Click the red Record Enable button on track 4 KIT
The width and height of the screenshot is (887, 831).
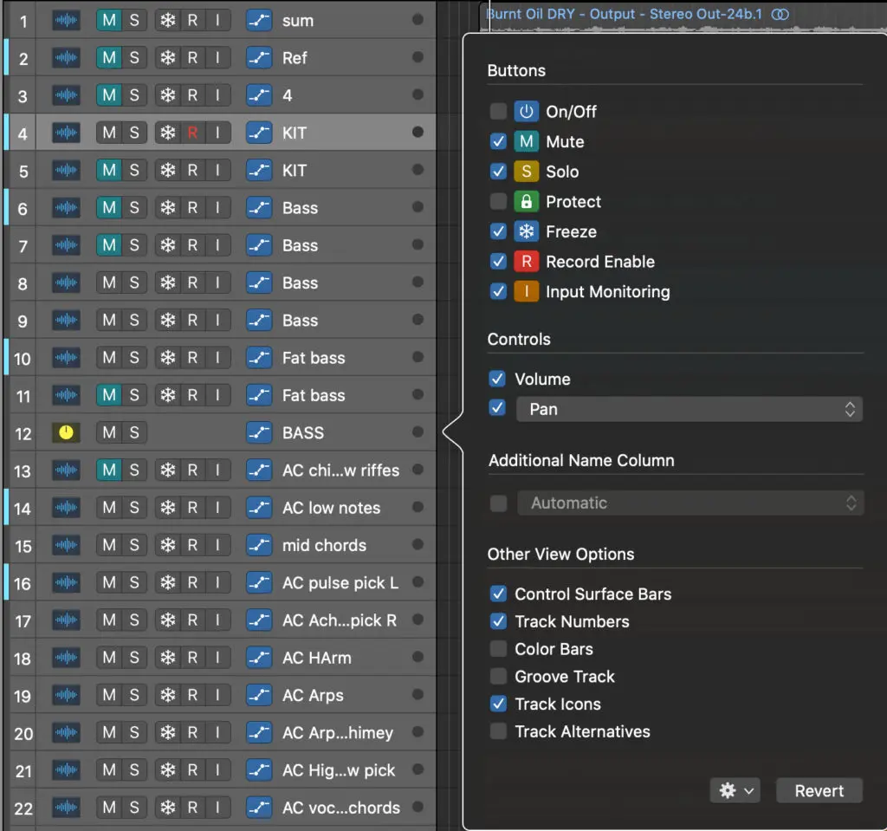[192, 133]
